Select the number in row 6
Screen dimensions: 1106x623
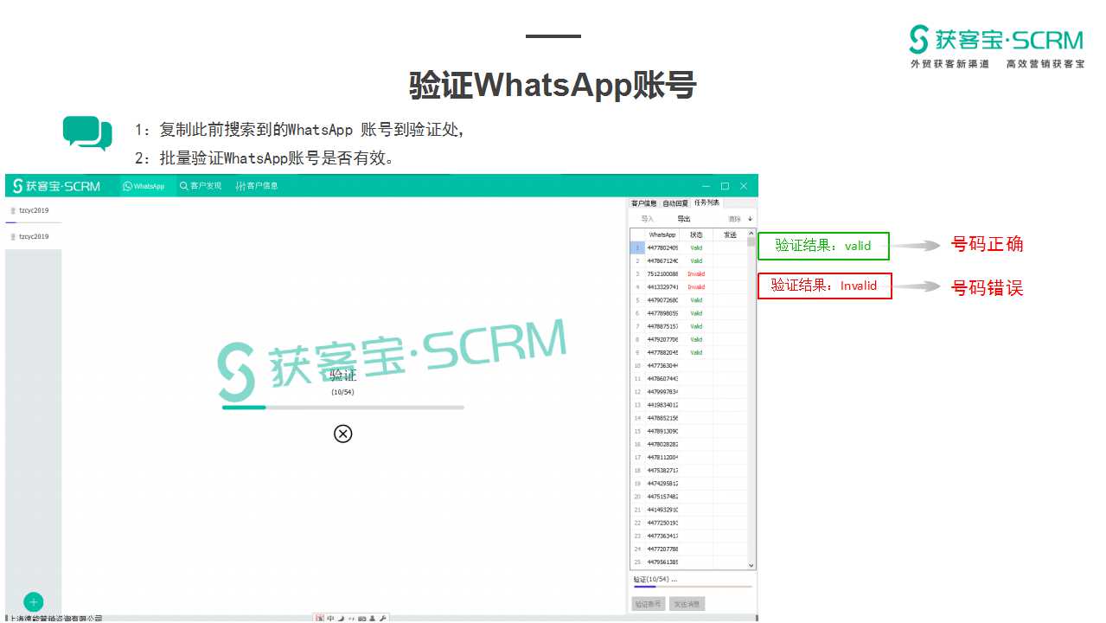(x=662, y=313)
